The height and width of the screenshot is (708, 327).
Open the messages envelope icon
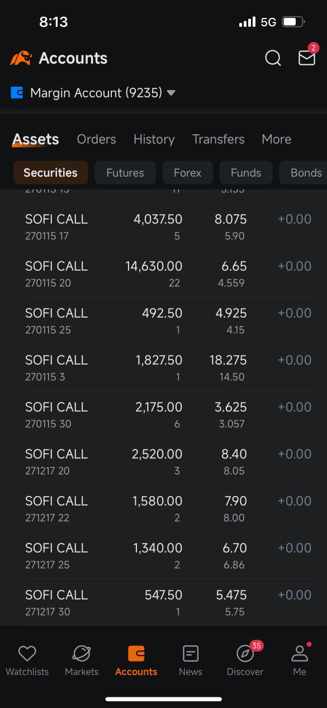coord(307,58)
